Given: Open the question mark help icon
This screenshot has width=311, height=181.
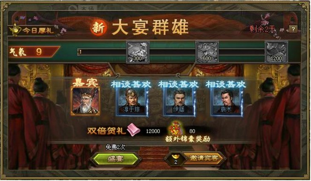Looking at the screenshot, I should pyautogui.click(x=293, y=29).
